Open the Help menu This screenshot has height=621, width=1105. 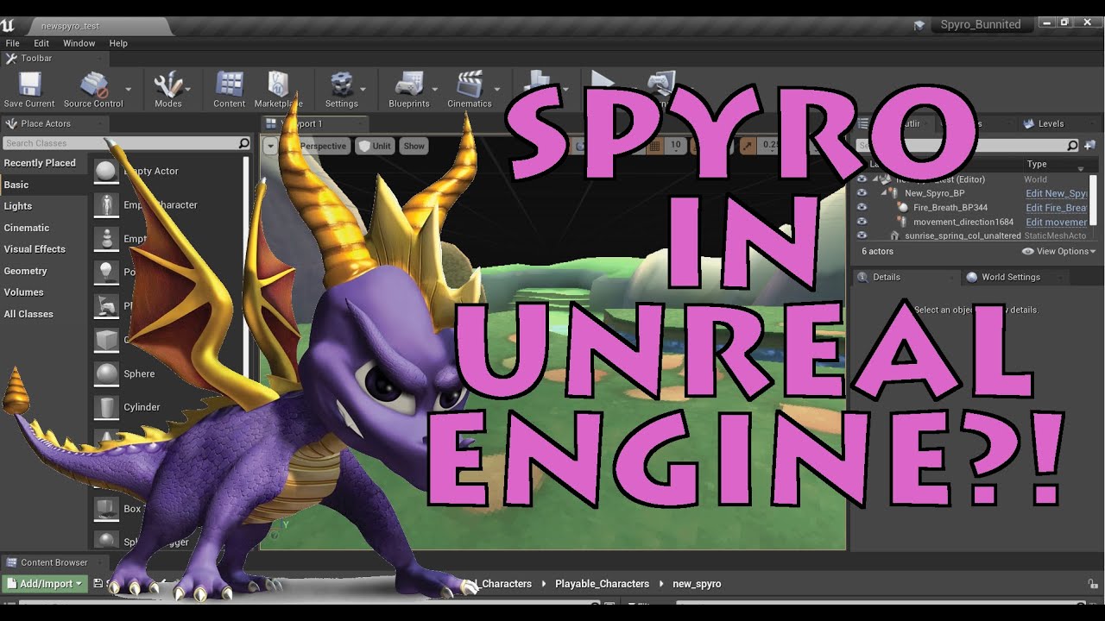118,43
